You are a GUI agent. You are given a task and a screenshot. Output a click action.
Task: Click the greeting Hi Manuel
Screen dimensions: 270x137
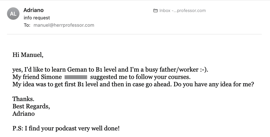(x=28, y=55)
